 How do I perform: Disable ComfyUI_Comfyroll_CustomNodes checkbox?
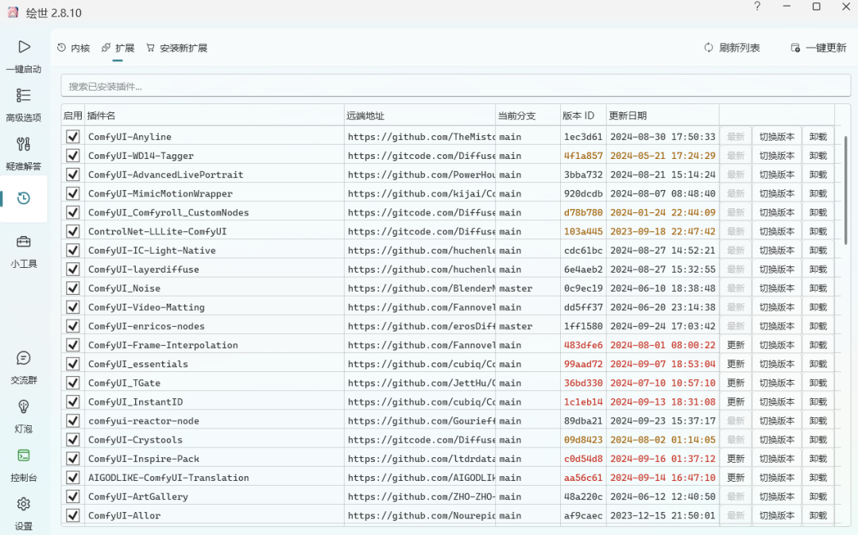click(x=73, y=212)
